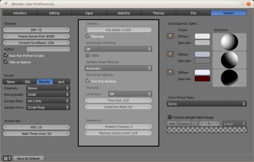Image resolution: width=254 pixels, height=162 pixels.
Task: Disable Auto Run Python Scripts
Action: 6,55
